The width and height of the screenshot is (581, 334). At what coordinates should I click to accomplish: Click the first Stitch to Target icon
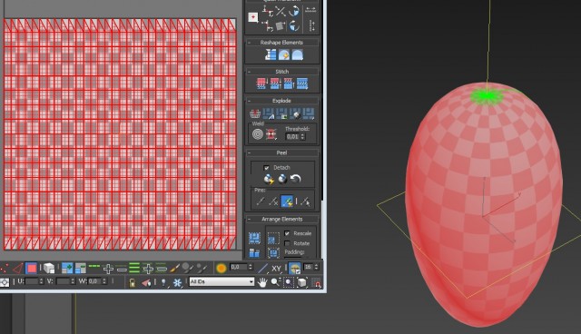click(262, 83)
